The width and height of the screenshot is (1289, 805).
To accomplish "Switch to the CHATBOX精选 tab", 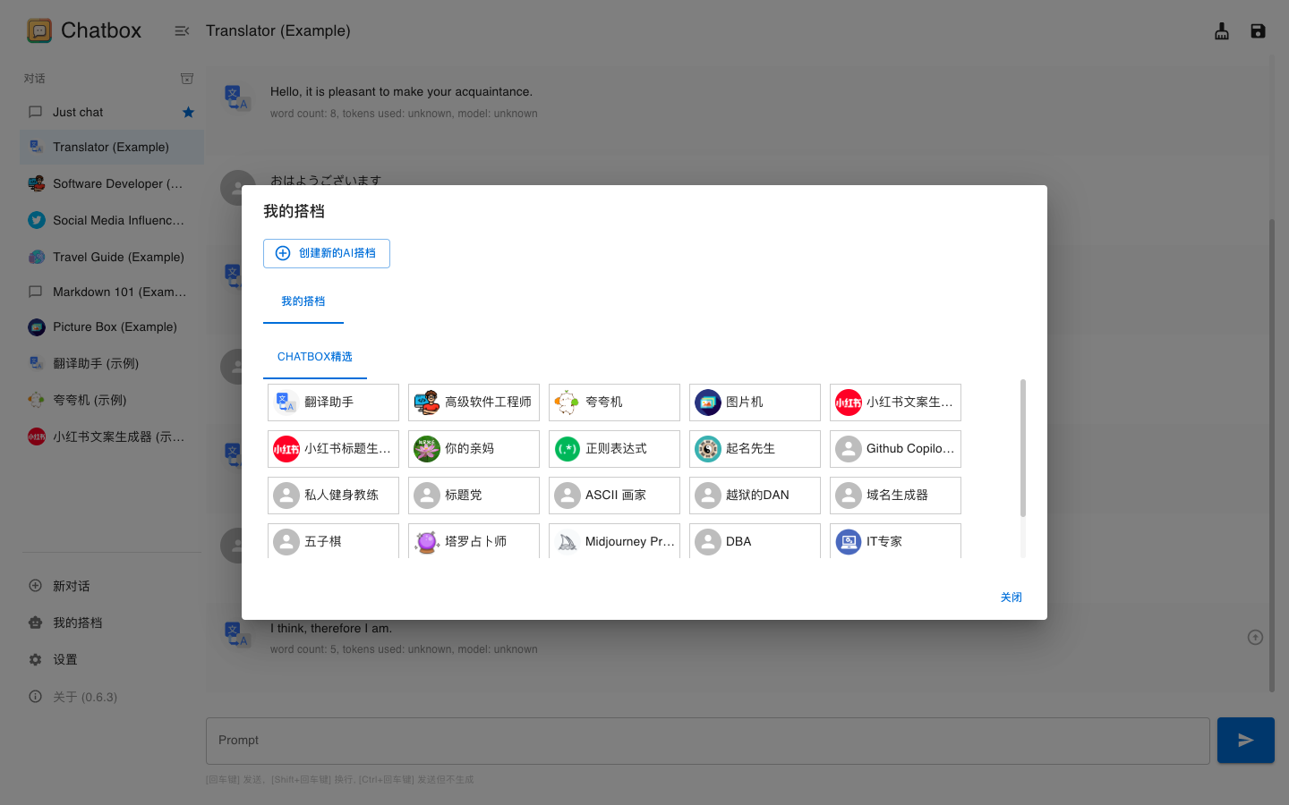I will (314, 356).
